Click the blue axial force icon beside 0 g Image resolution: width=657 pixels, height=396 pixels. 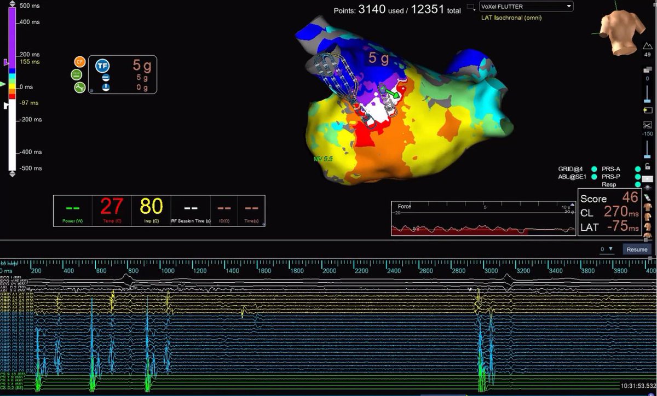coord(106,88)
